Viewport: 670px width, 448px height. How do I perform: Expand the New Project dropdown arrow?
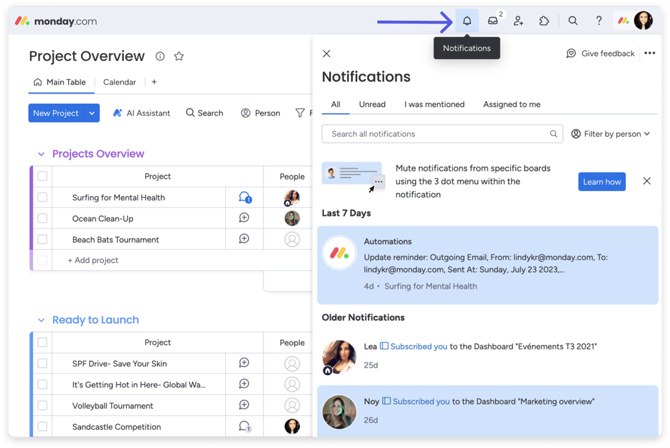(92, 113)
